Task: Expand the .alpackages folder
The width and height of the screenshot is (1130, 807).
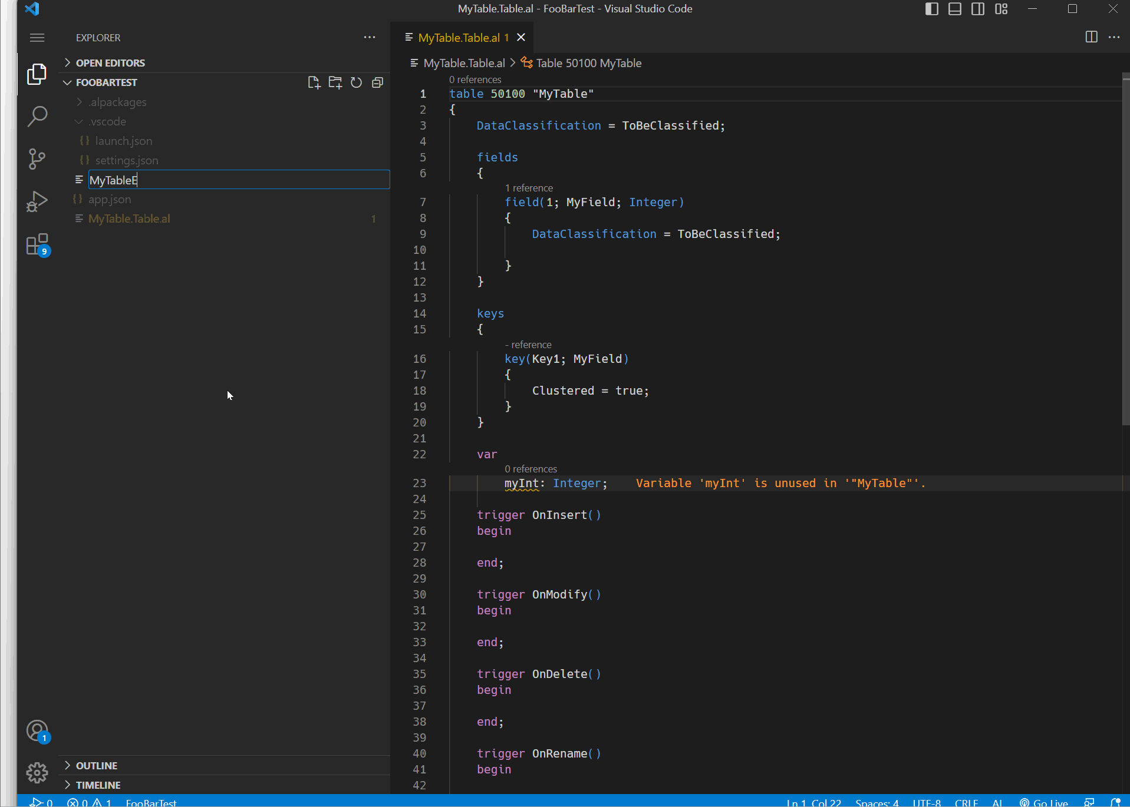Action: pyautogui.click(x=79, y=102)
